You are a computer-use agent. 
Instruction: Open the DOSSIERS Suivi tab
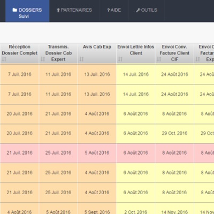coord(27,11)
